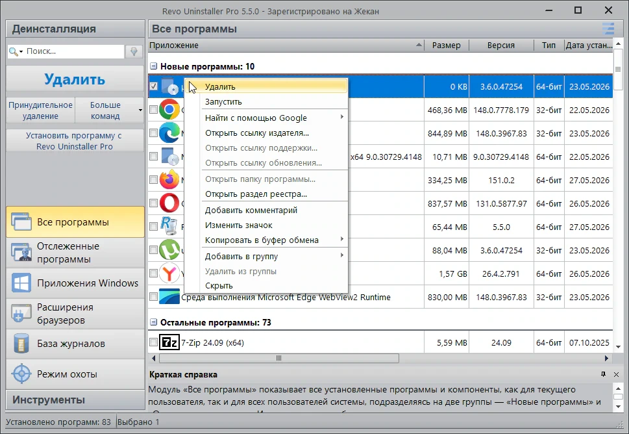Sort by the Версия column header
This screenshot has width=629, height=434.
(x=501, y=45)
